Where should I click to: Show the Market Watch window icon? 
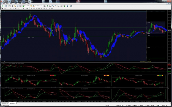click(10, 6)
